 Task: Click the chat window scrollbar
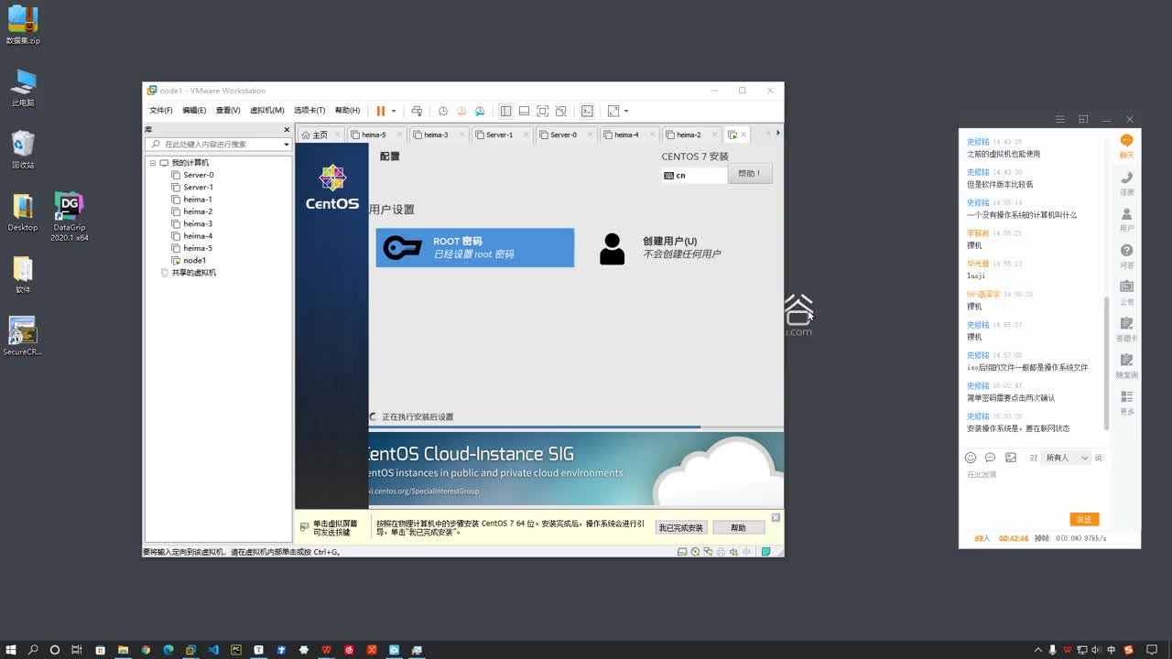[x=1106, y=362]
